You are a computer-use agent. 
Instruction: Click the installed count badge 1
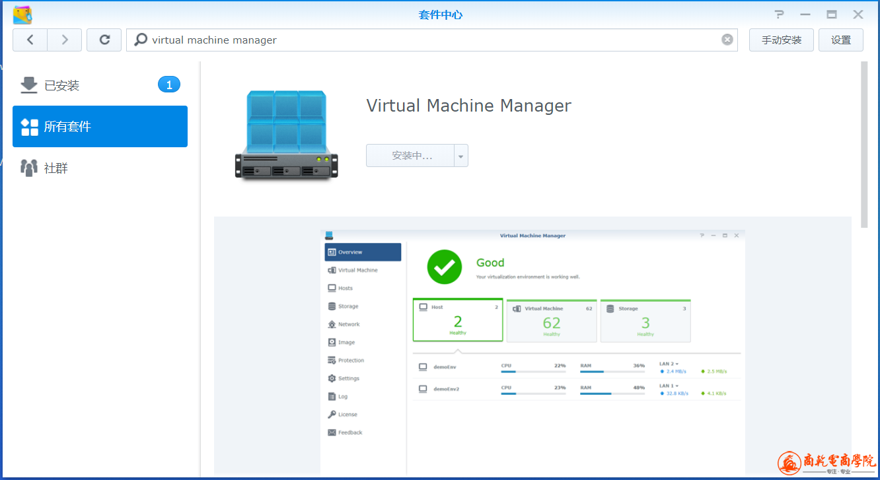tap(169, 85)
